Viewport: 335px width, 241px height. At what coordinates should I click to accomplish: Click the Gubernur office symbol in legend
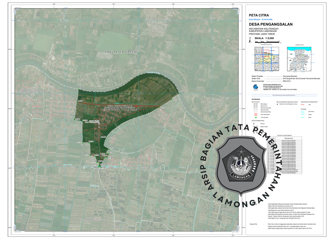(254, 123)
